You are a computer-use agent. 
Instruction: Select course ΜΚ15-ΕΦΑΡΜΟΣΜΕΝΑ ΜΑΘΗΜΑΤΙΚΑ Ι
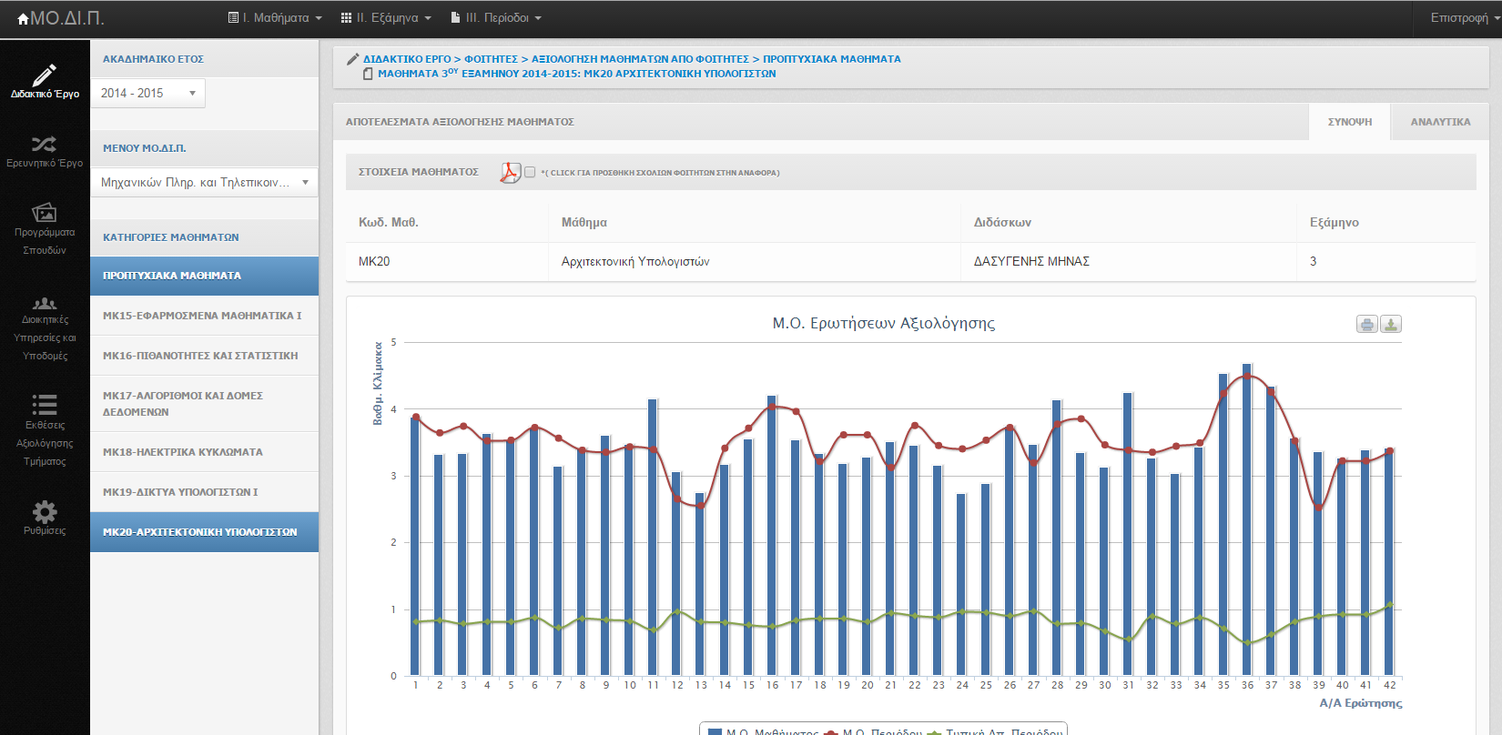pos(205,316)
